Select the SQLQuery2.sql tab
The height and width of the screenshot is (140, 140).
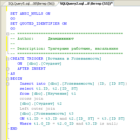coord(86,4)
